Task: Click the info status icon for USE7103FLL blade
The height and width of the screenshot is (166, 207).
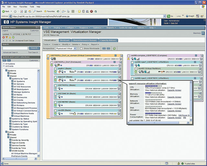Action: 55,88
